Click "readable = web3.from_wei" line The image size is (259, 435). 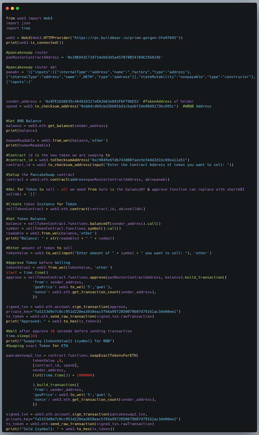pyautogui.click(x=51, y=234)
